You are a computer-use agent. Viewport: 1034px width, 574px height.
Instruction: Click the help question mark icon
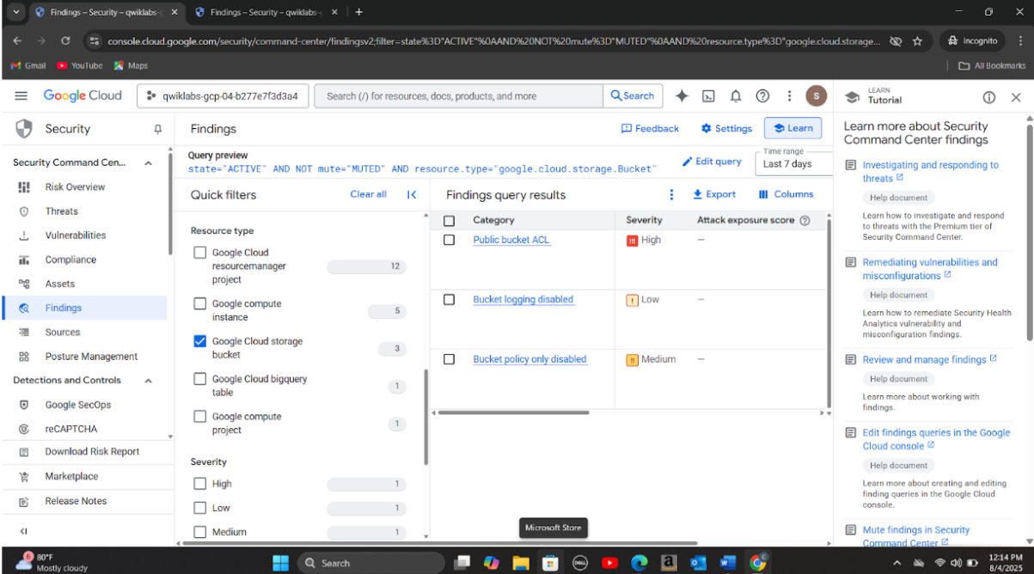(x=762, y=96)
